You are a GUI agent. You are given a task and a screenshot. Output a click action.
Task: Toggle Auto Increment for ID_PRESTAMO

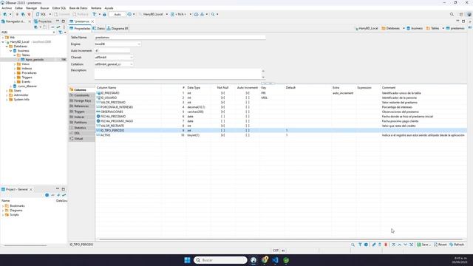tap(248, 93)
